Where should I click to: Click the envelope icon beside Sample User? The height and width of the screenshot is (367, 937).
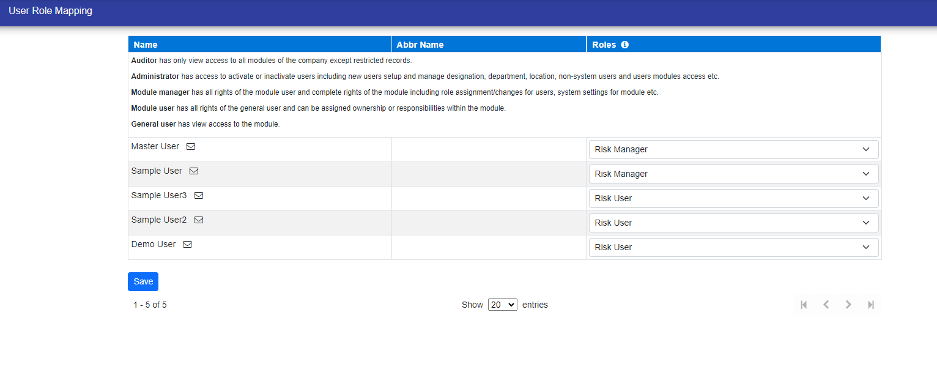click(194, 171)
